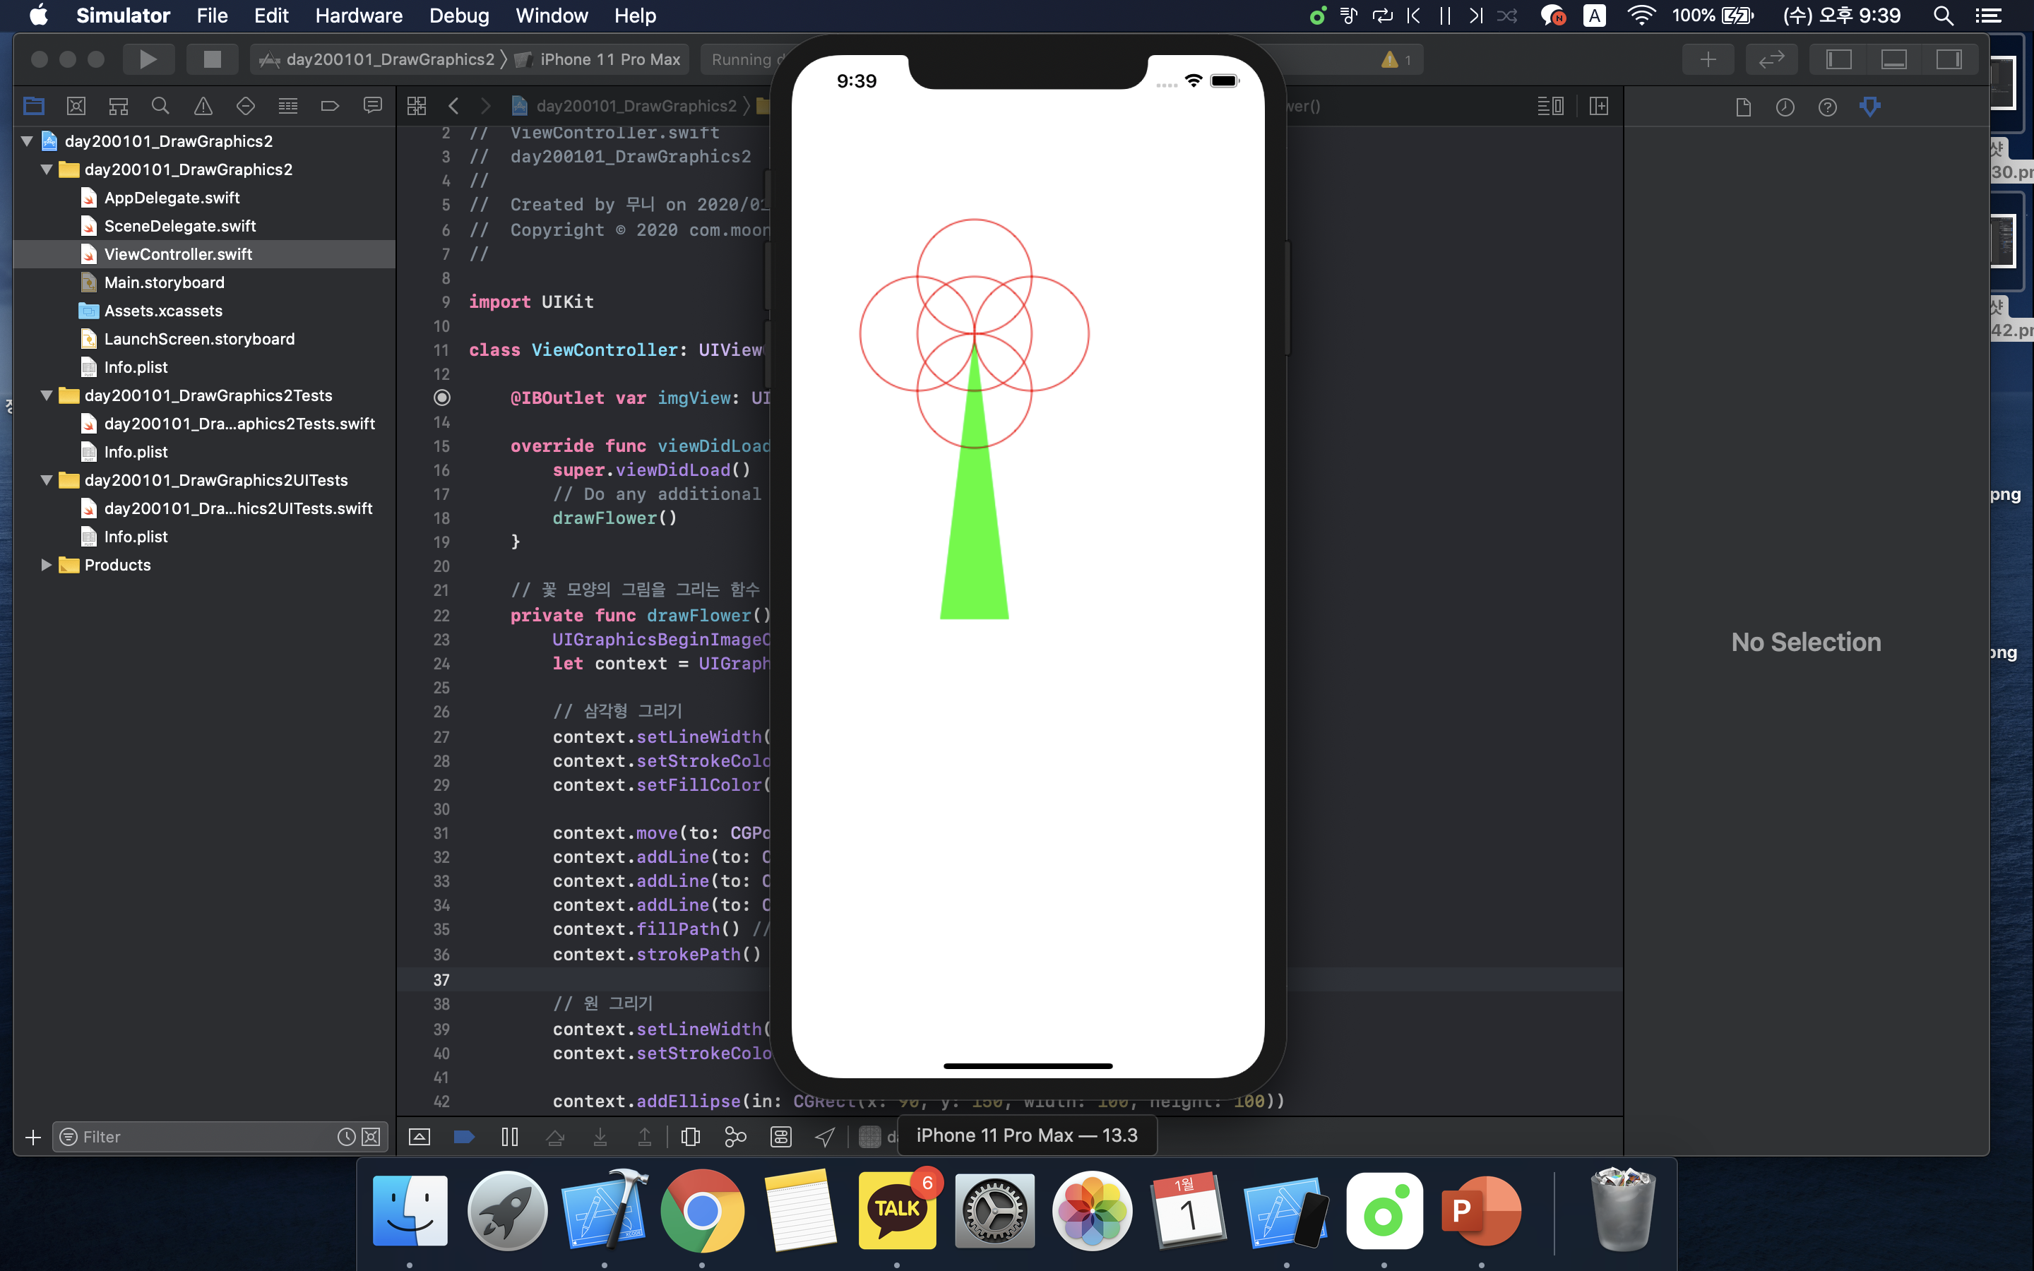
Task: Open the Issue navigator warning icon
Action: coord(203,106)
